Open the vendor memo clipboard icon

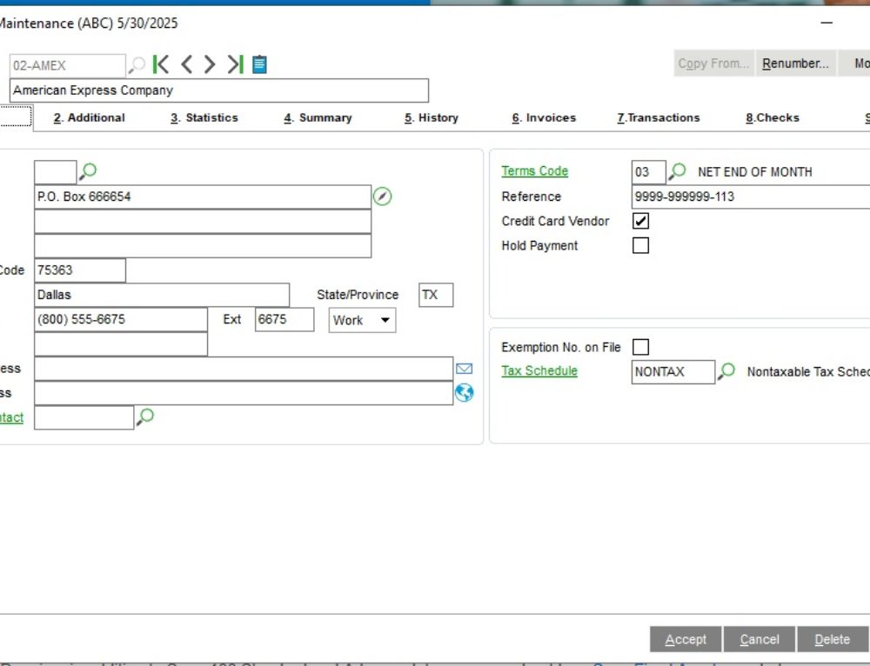tap(259, 64)
